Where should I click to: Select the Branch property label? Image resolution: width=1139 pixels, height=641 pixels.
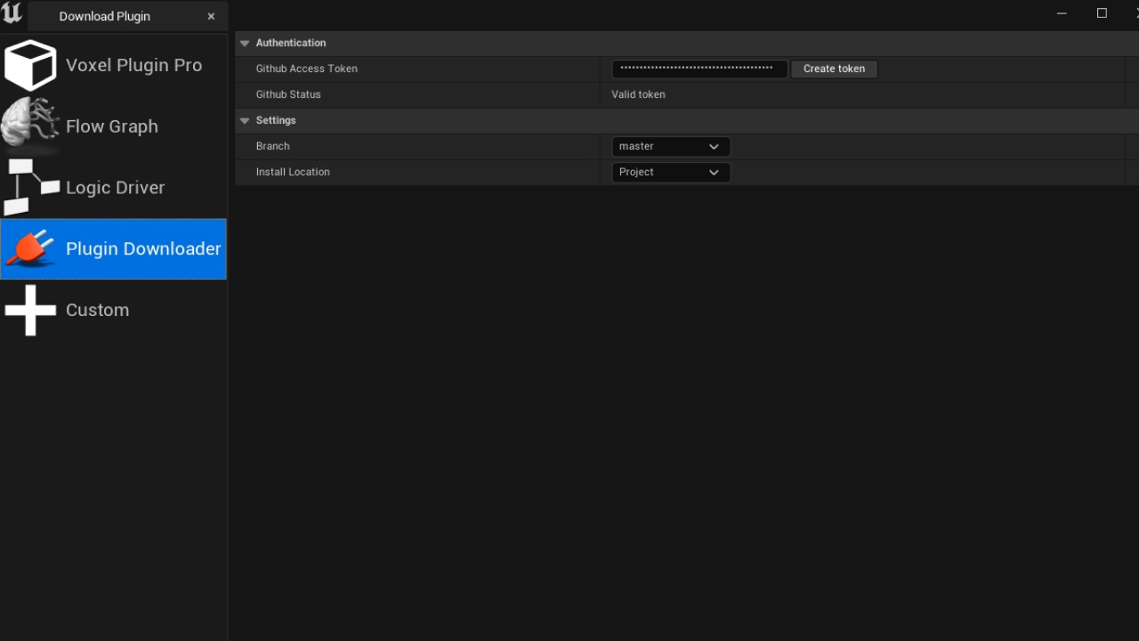coord(272,146)
